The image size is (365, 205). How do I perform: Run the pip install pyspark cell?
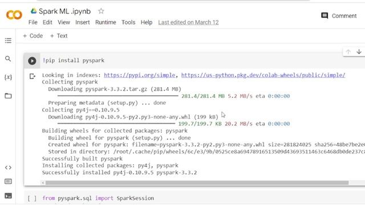click(x=32, y=61)
